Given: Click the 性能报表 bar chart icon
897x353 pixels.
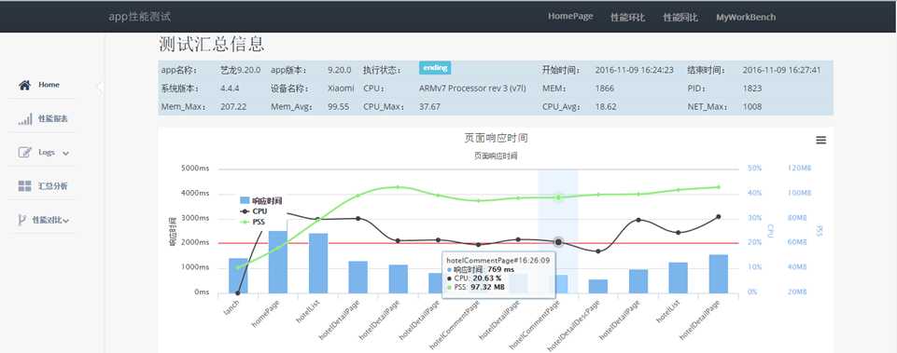Looking at the screenshot, I should click(x=24, y=119).
